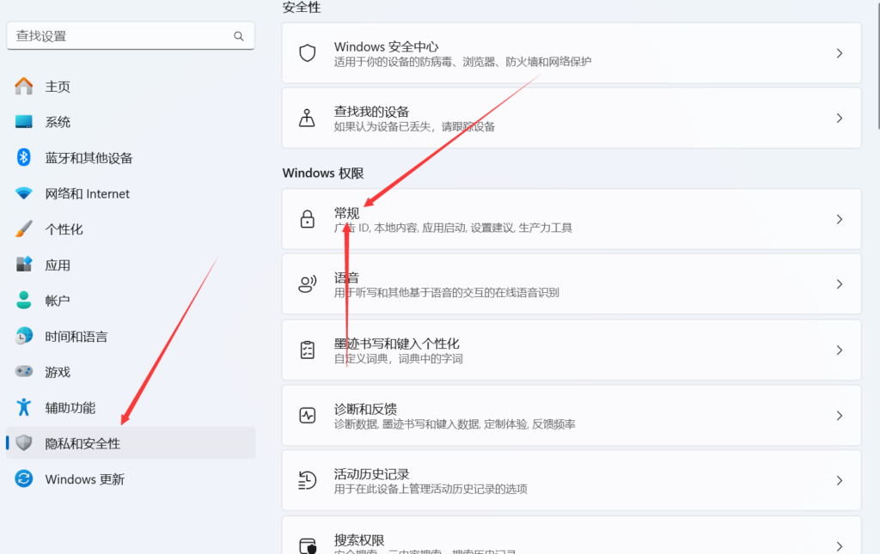Screen dimensions: 880x554
Task: Select 隐私和安全性 in sidebar
Action: [x=131, y=443]
